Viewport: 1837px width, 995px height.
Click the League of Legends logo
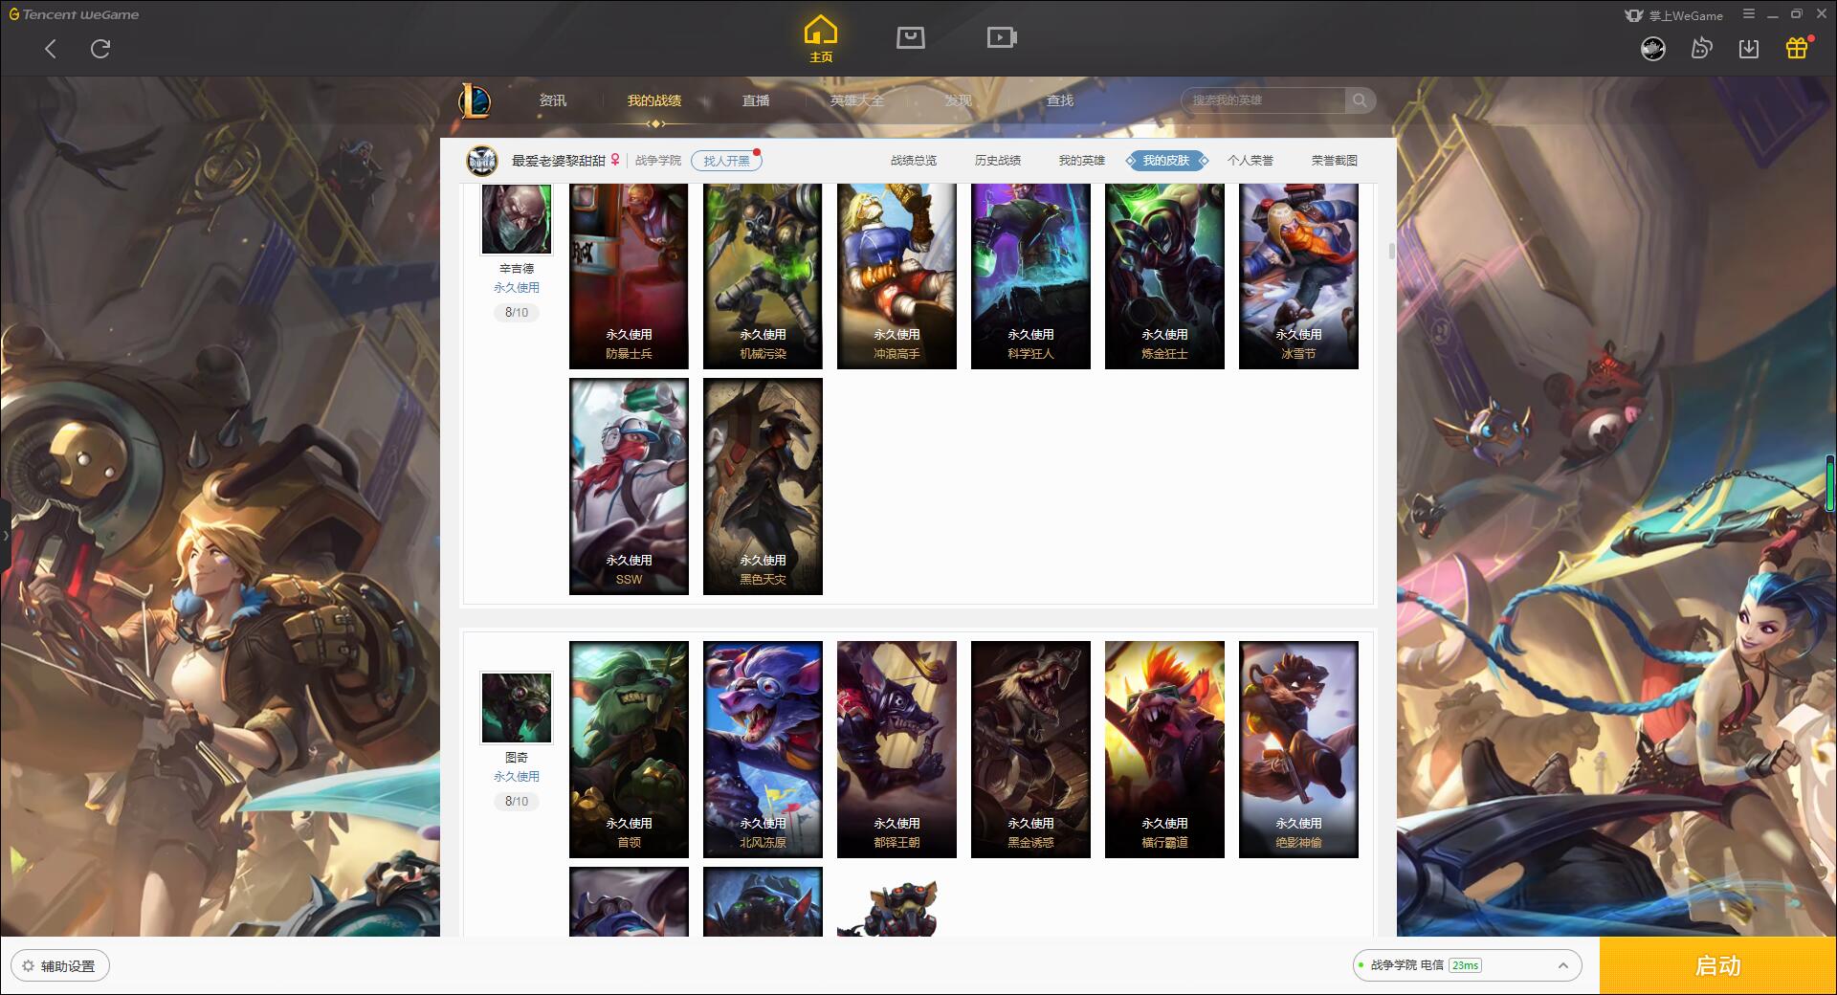(476, 100)
